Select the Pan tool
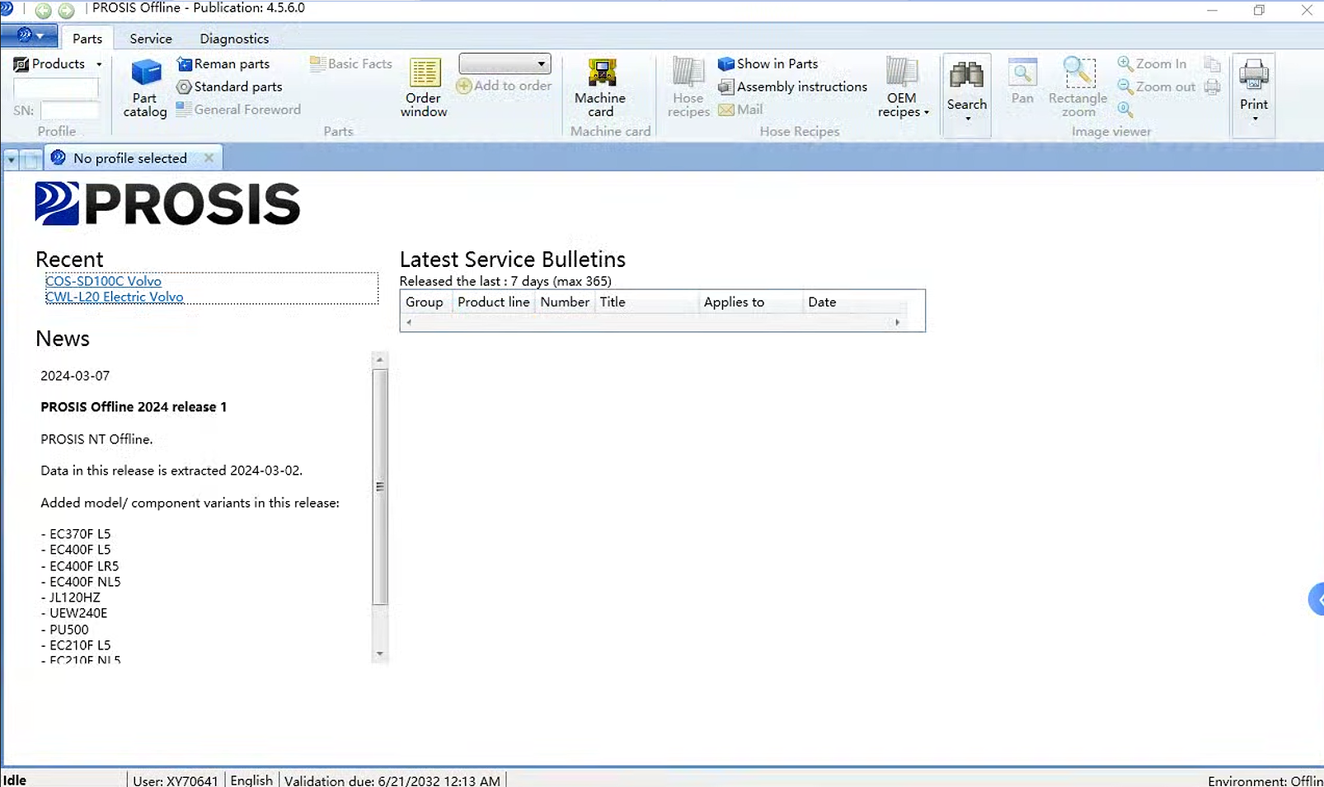 1022,82
